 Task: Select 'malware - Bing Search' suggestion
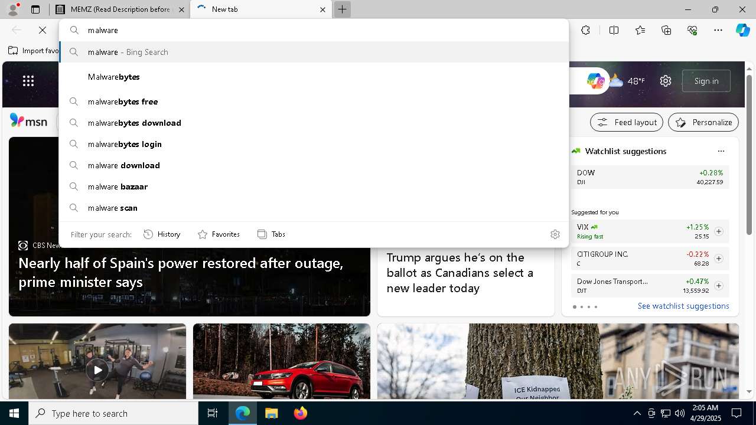click(x=314, y=52)
